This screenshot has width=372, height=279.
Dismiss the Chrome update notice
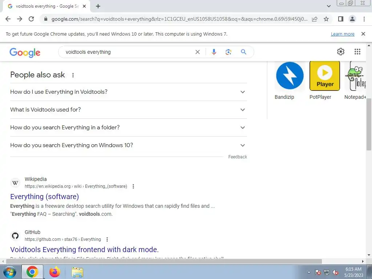(x=363, y=34)
